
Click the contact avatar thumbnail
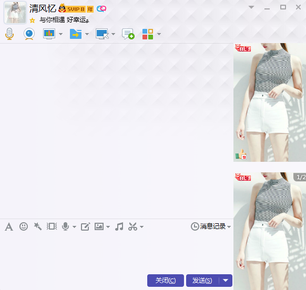(15, 12)
